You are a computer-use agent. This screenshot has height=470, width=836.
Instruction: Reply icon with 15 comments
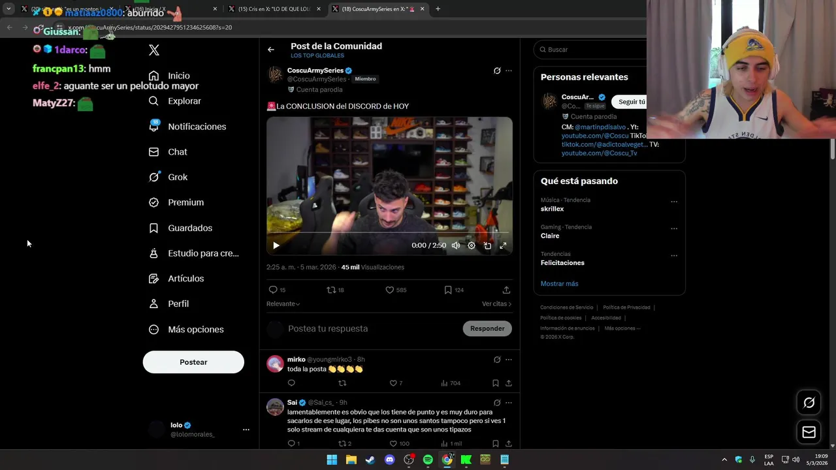click(277, 290)
